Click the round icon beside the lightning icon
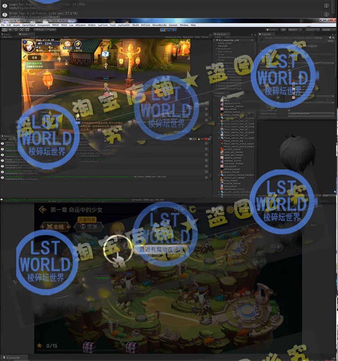Viewport: 338px width, 361px height. (x=68, y=45)
